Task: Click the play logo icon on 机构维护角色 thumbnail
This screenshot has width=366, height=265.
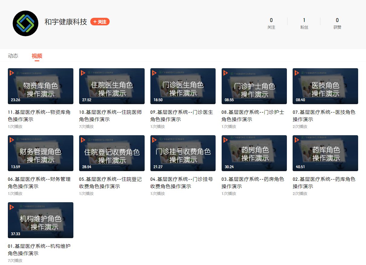Action: (x=12, y=207)
